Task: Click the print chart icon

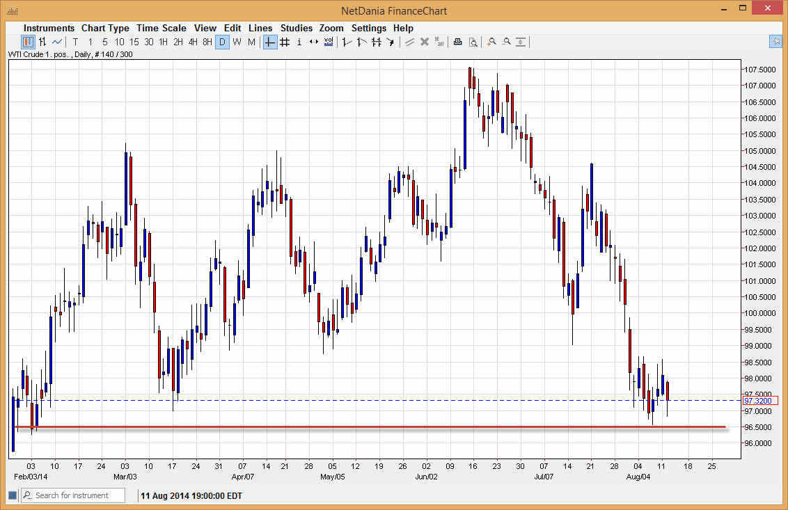Action: (457, 42)
